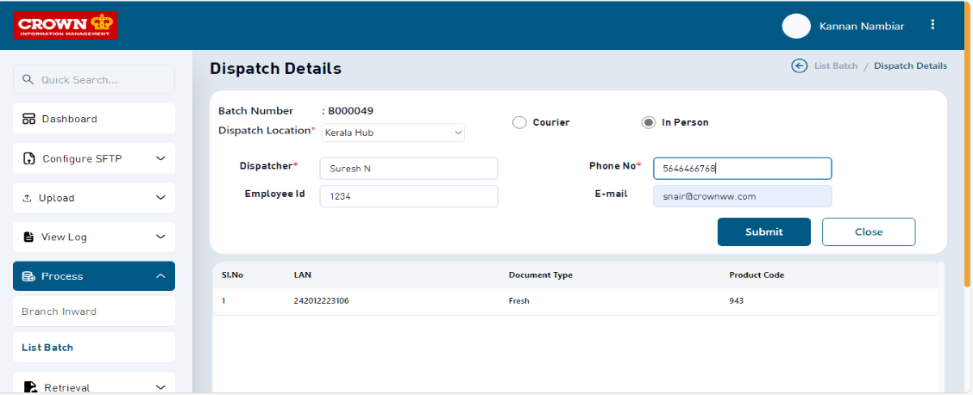This screenshot has width=973, height=395.
Task: Open the Dispatch Location dropdown
Action: (x=393, y=133)
